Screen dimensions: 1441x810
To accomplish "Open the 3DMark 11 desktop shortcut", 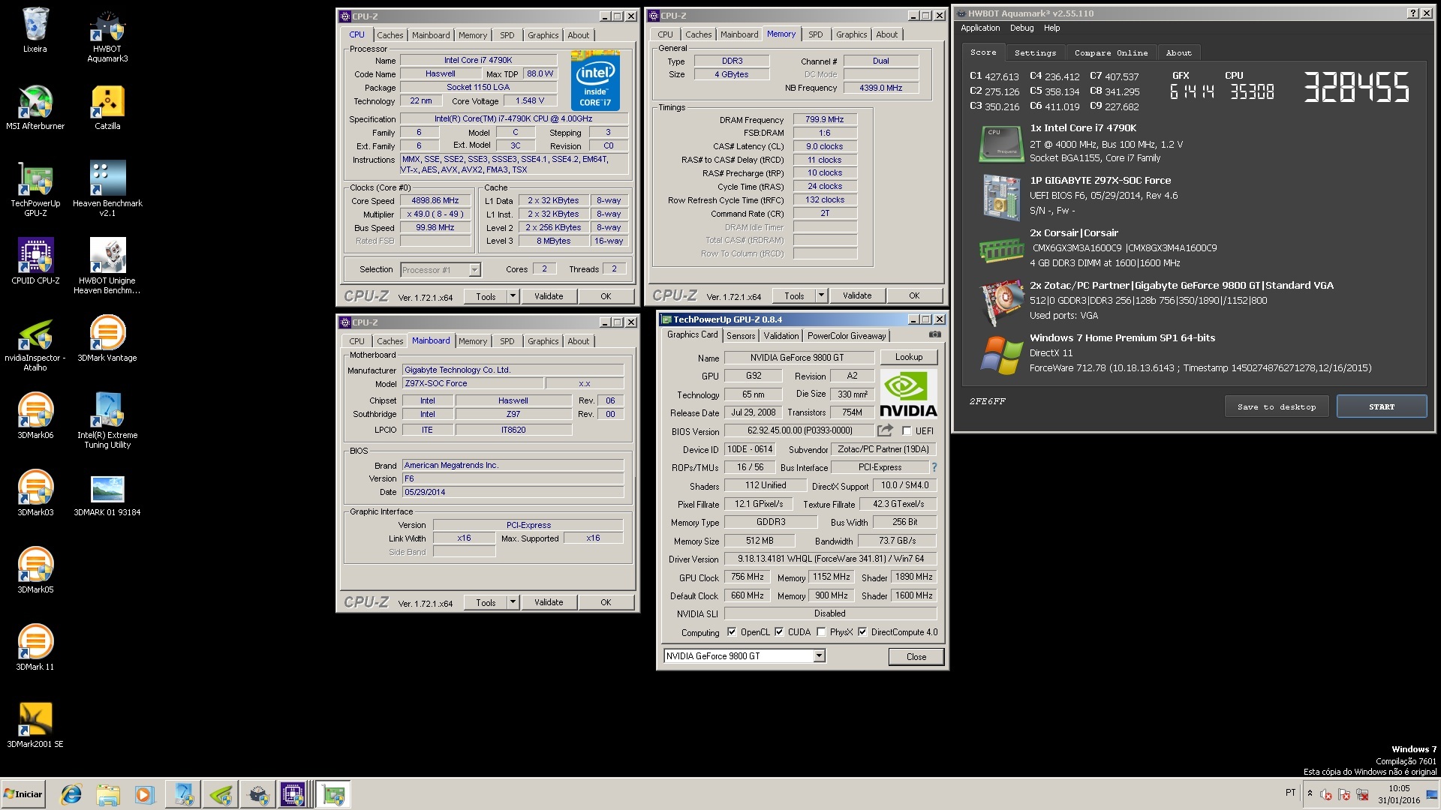I will coord(35,647).
